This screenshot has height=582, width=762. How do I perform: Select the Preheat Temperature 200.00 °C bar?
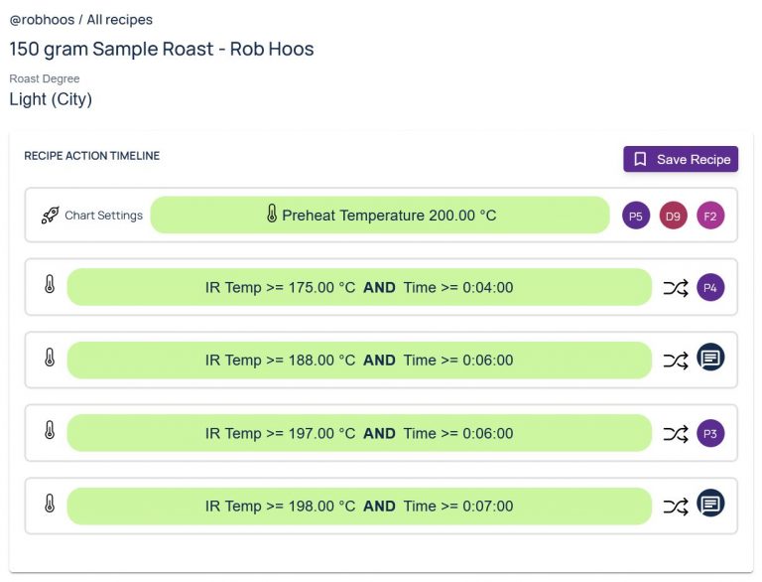click(x=380, y=216)
